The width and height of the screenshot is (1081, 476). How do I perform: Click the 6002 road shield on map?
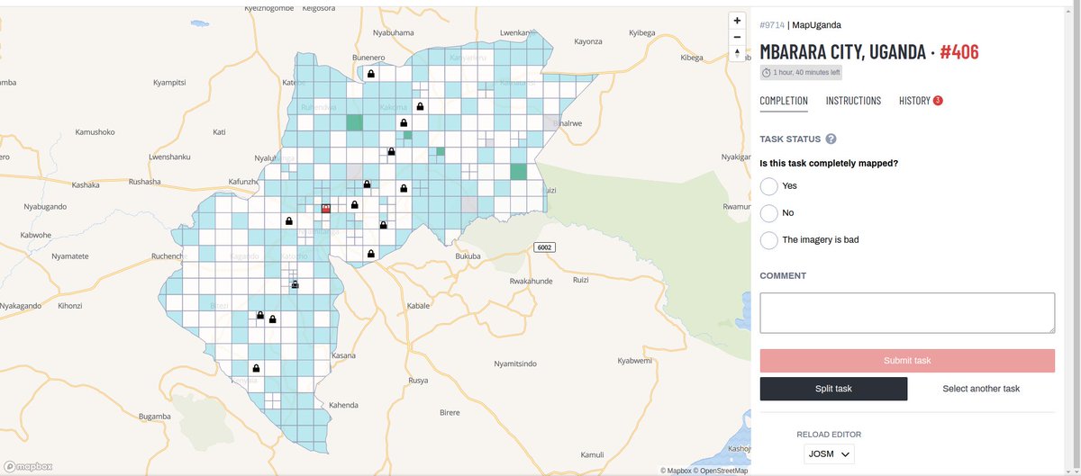click(x=543, y=247)
